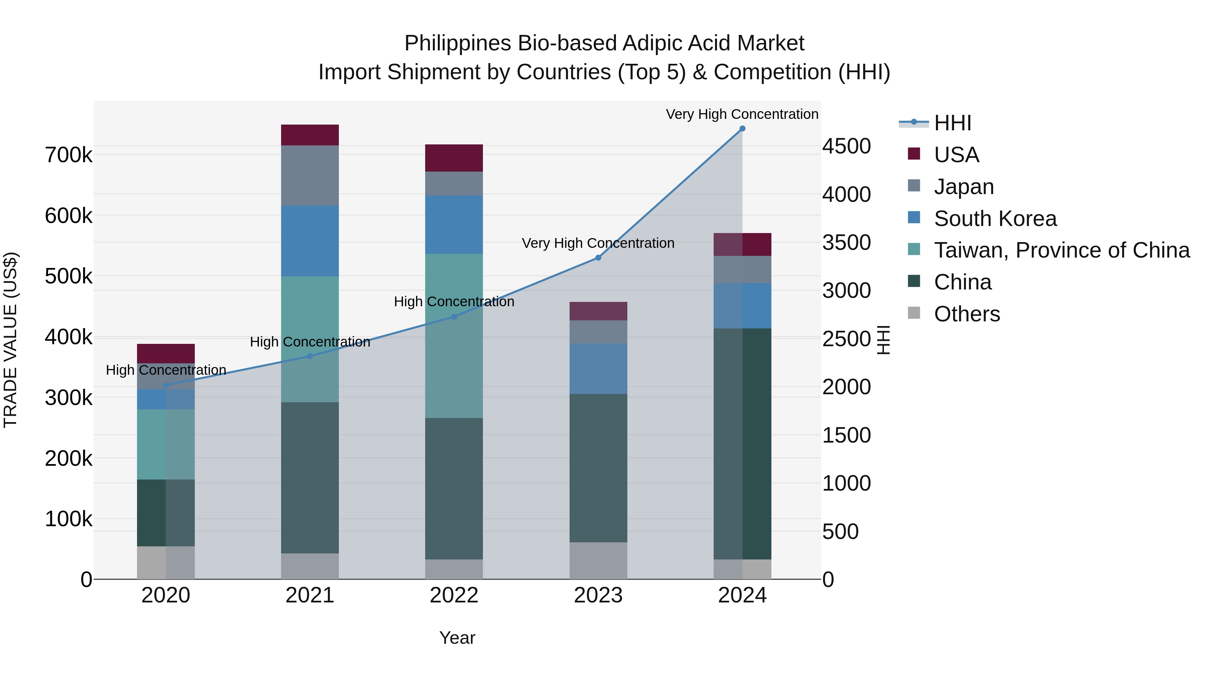Click the Taiwan segment of the 2021 bar

pyautogui.click(x=310, y=339)
